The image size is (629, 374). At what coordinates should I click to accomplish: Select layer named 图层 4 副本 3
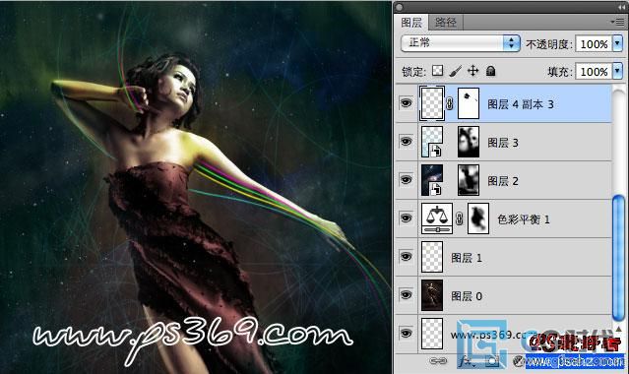520,104
